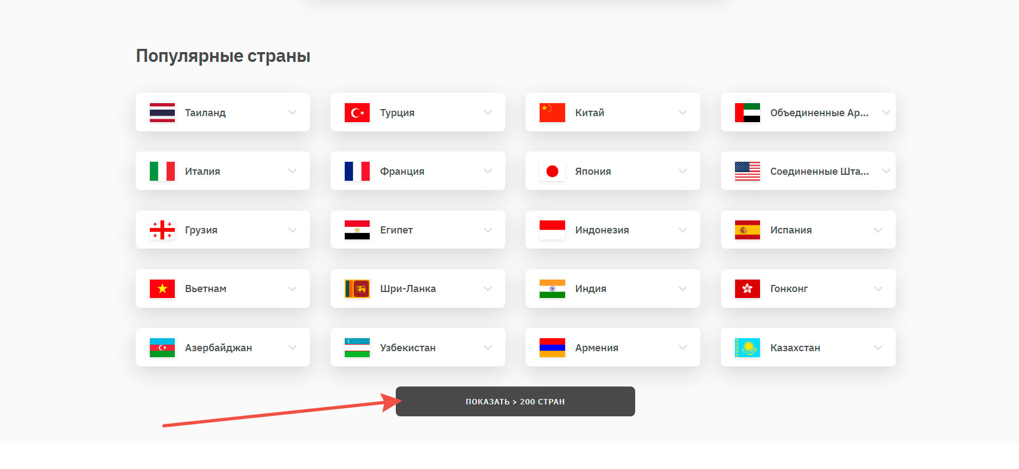Select the Гонконг country name
The height and width of the screenshot is (469, 1019).
pyautogui.click(x=789, y=289)
